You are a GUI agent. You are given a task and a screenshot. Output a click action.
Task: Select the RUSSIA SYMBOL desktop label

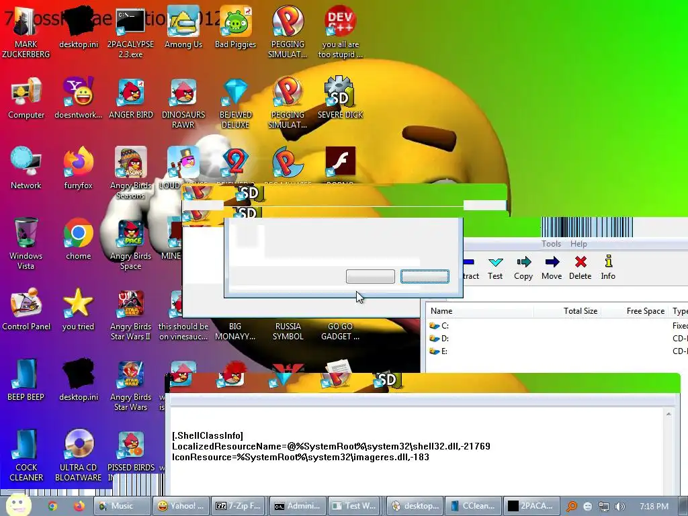click(288, 331)
